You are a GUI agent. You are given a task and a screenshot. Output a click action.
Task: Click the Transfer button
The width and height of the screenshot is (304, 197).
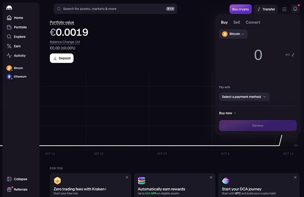click(x=266, y=9)
